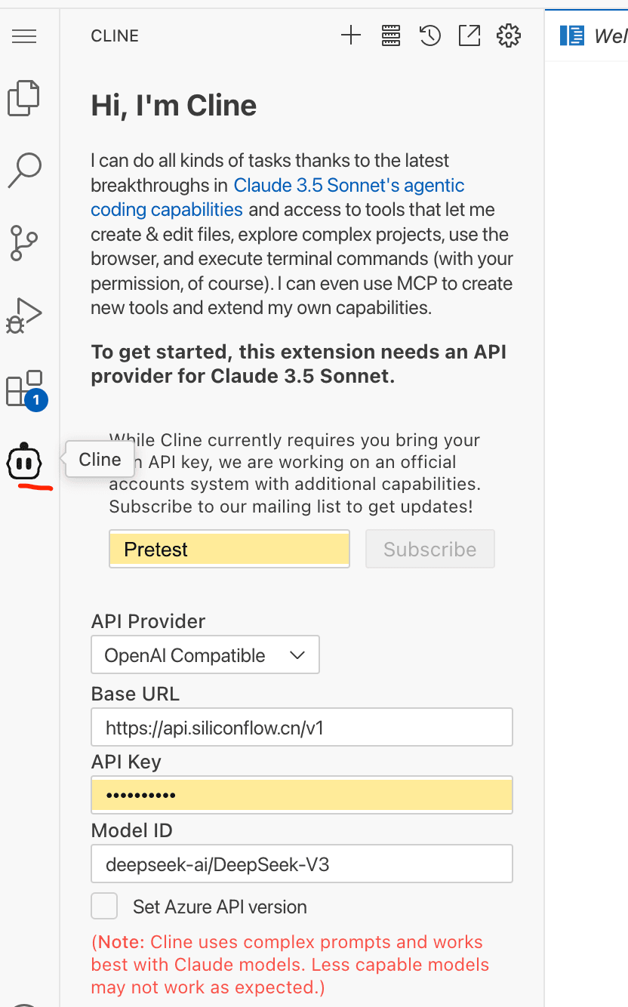Click the Subscribe button

click(430, 549)
